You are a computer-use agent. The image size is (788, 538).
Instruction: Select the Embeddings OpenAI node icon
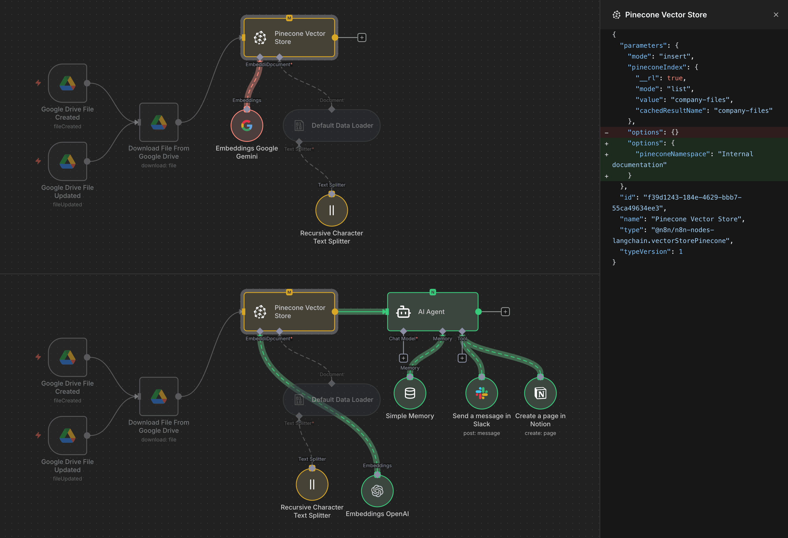click(377, 491)
